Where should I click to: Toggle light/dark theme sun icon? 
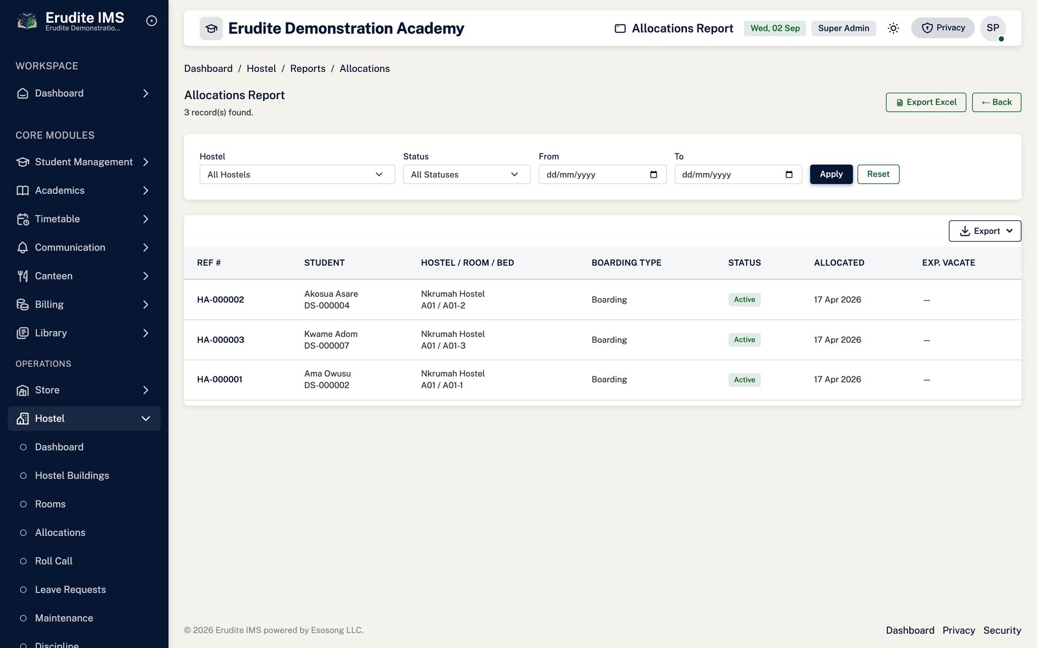[893, 28]
